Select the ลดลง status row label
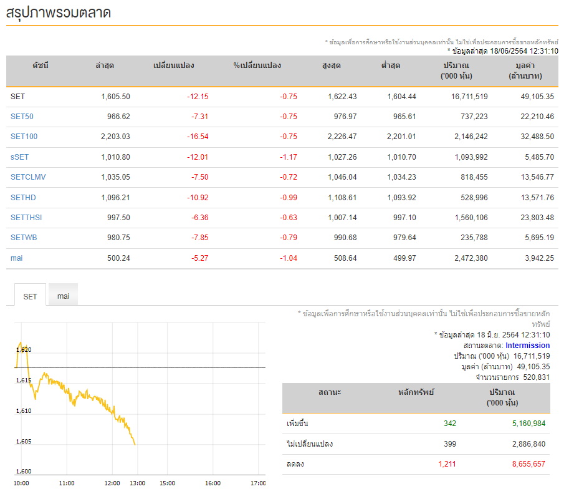Screen dimensions: 569x504 (295, 464)
